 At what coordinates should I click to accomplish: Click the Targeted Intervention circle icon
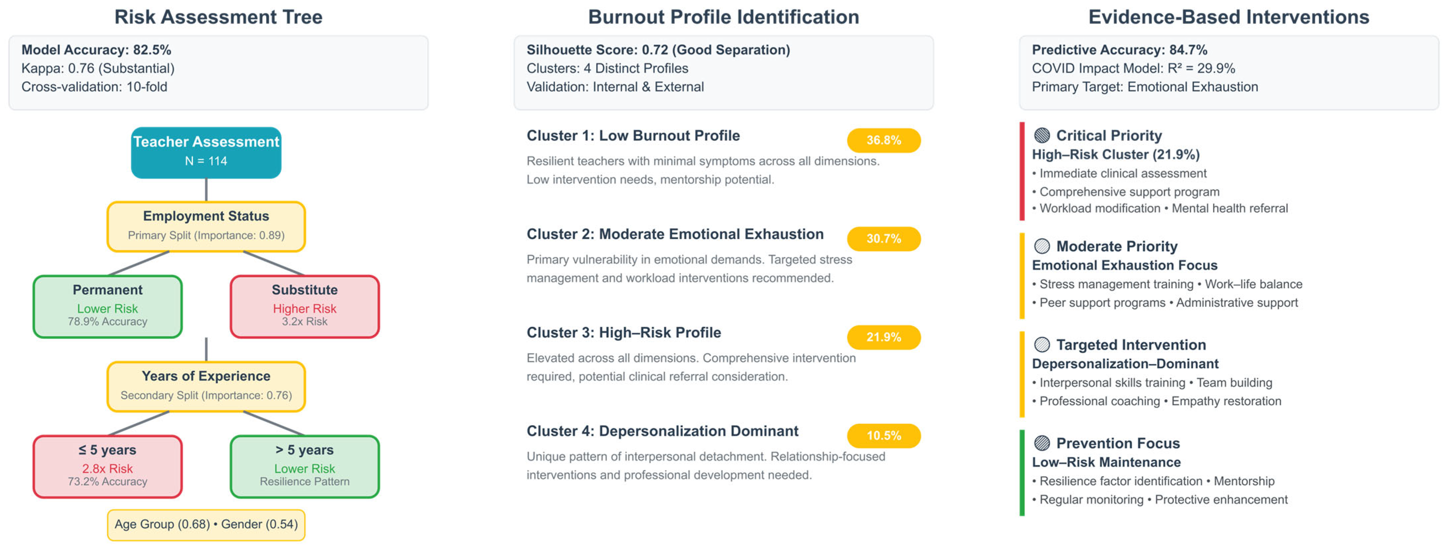(1042, 344)
